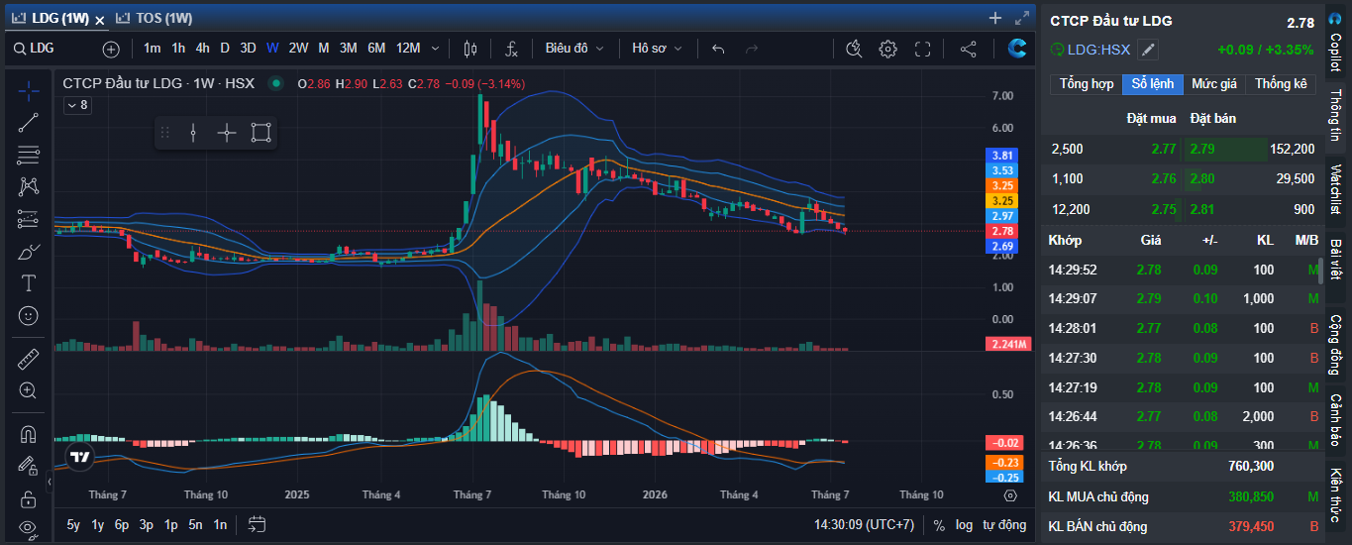Click the share chart icon
The width and height of the screenshot is (1352, 545).
click(969, 49)
